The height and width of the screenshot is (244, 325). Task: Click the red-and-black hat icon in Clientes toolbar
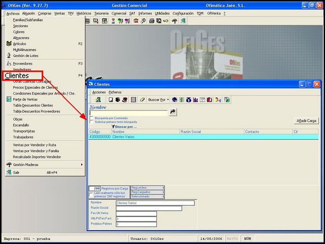125,100
